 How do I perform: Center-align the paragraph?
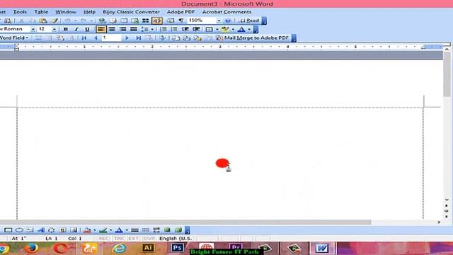coord(112,29)
